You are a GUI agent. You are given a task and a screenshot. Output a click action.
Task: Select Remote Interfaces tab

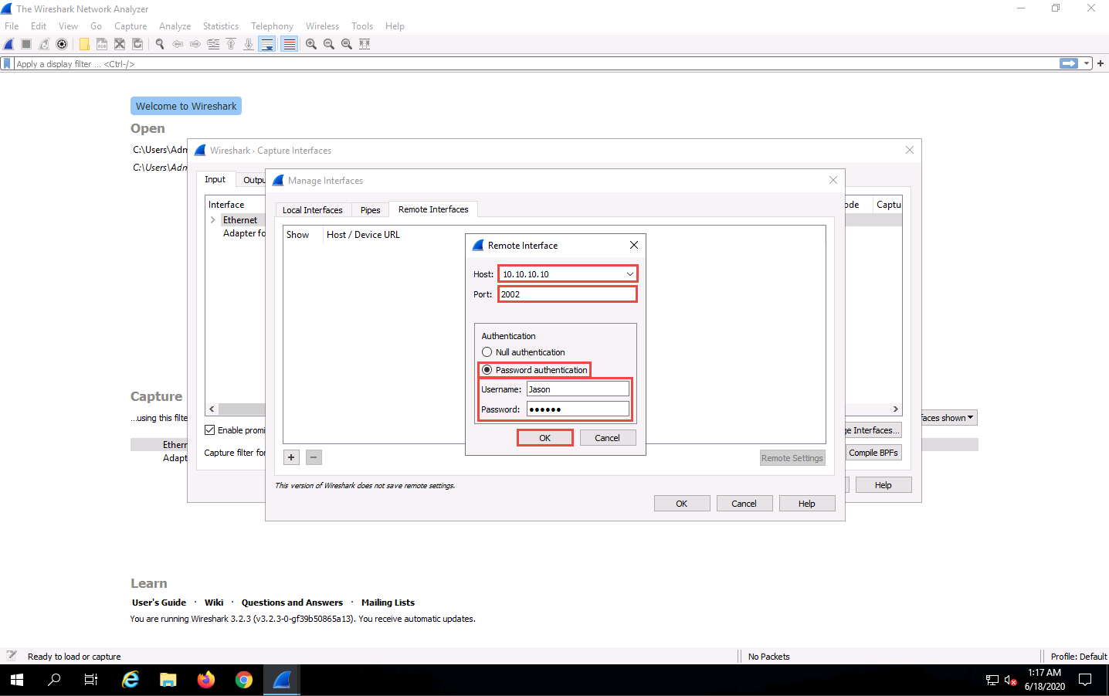tap(433, 209)
